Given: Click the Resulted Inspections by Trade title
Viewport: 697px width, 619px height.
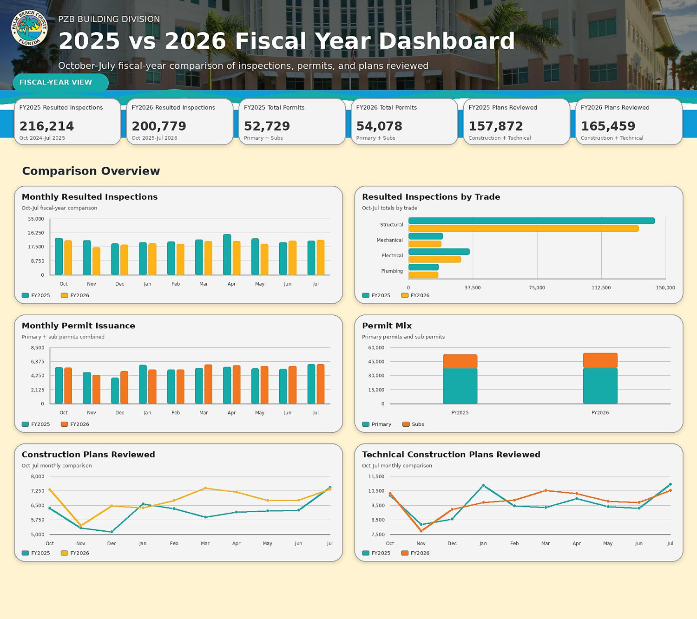Looking at the screenshot, I should [x=431, y=197].
